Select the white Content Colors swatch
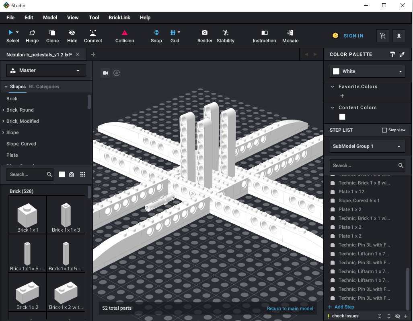 click(342, 117)
